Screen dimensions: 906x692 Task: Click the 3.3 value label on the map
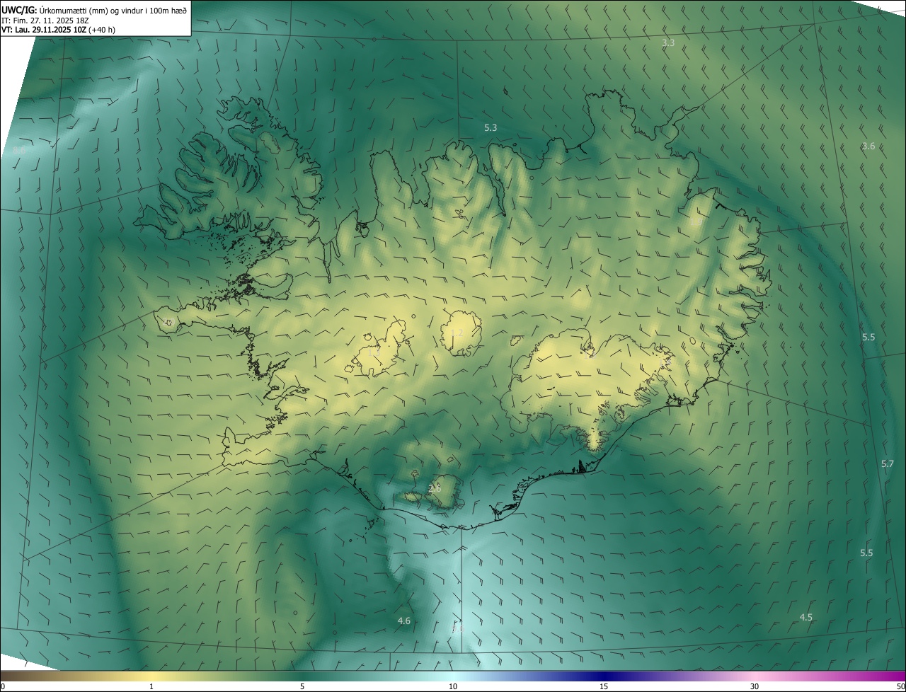[x=668, y=43]
